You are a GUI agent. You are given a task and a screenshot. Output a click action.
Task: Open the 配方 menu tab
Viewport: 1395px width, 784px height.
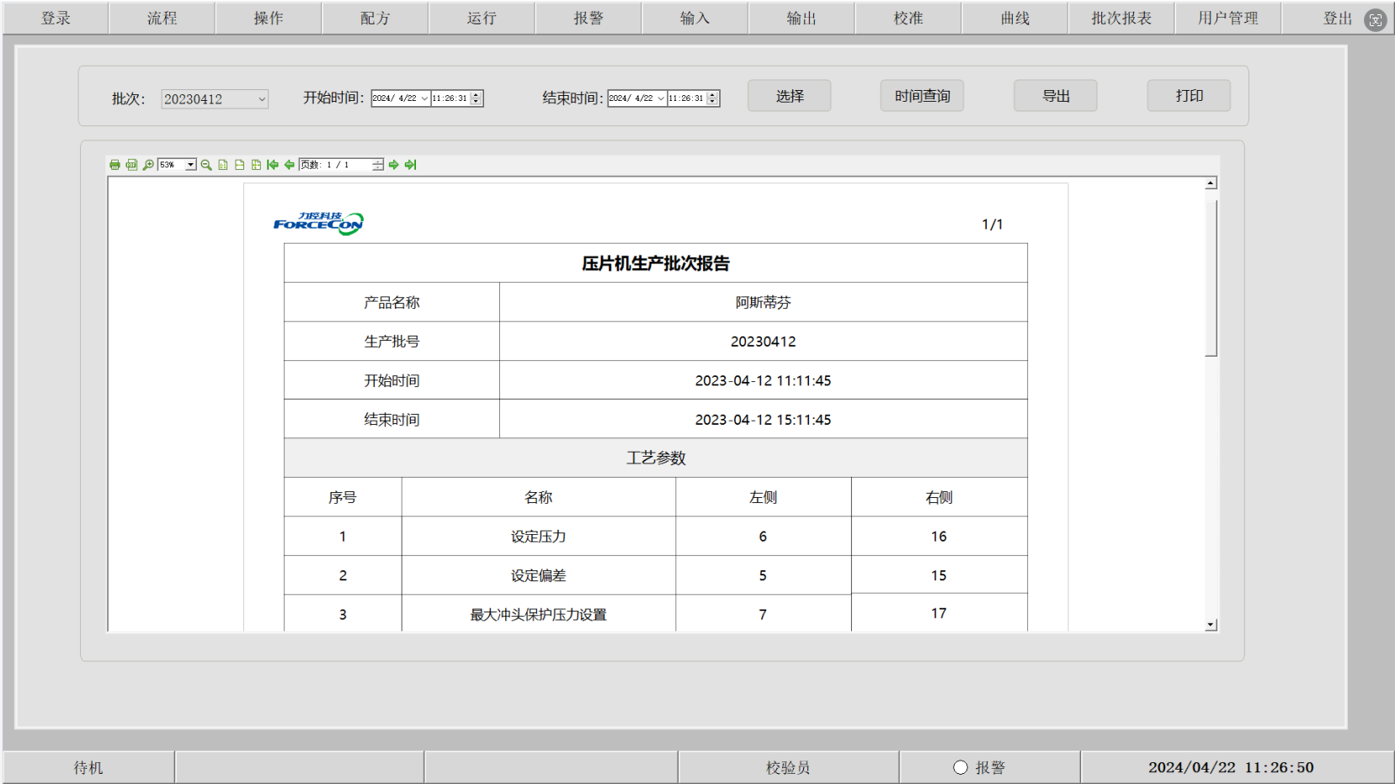[x=375, y=18]
